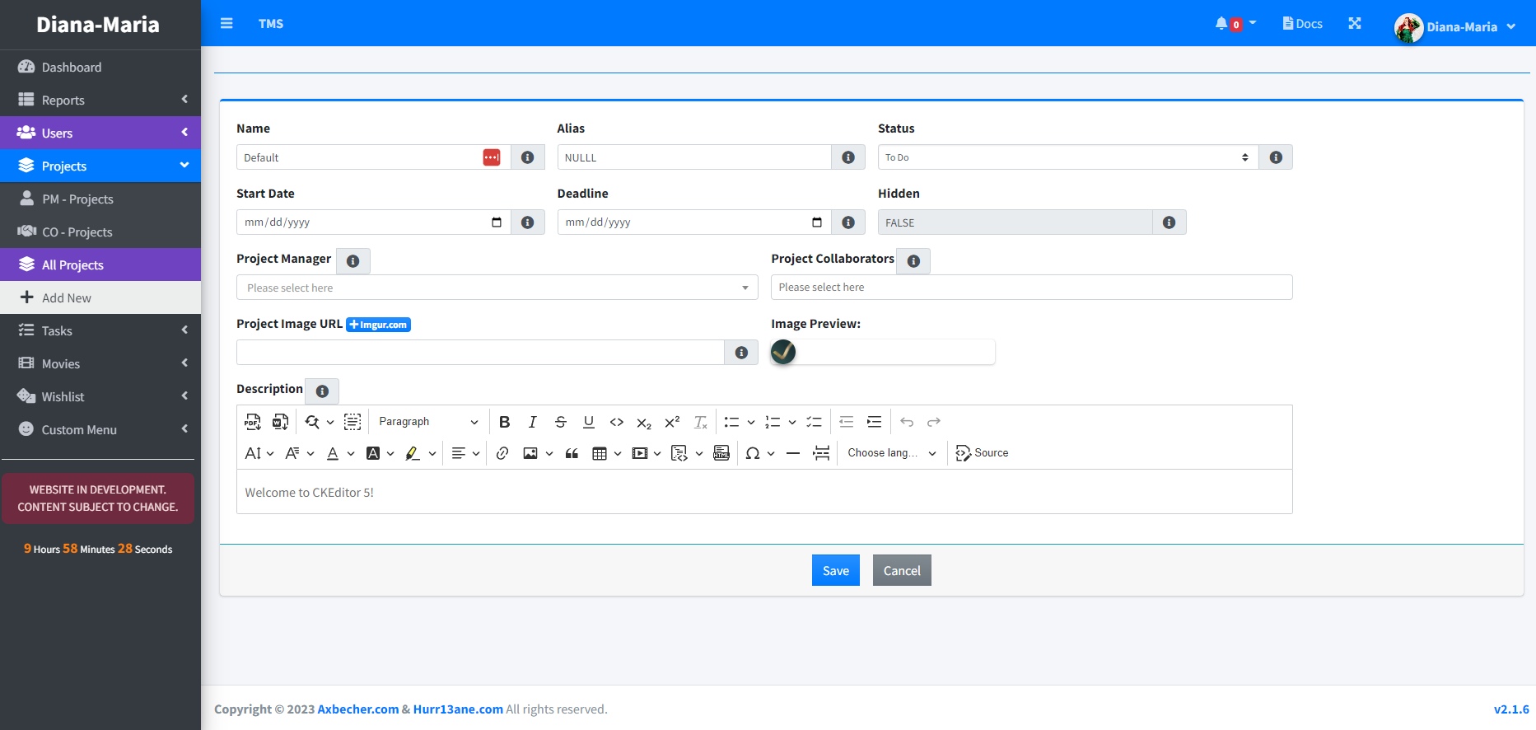Click the select all icon in editor

click(x=352, y=422)
